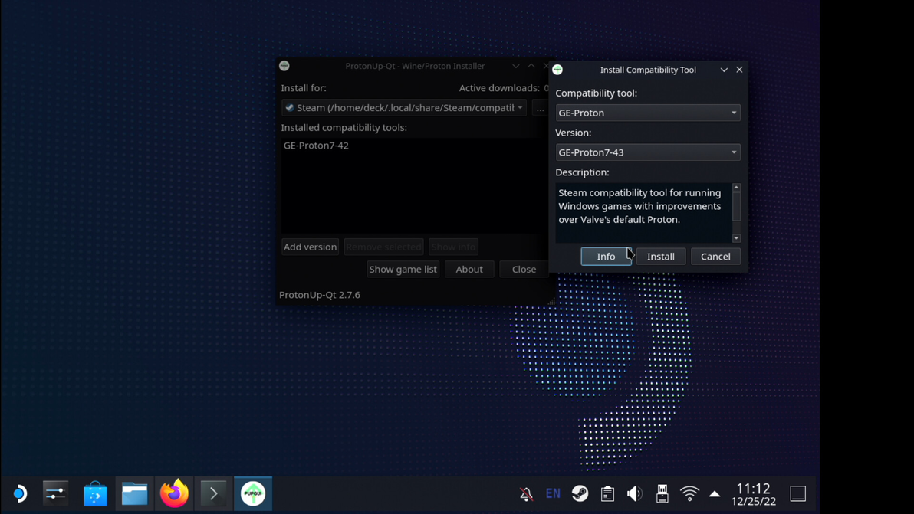Click show desktop button in taskbar
914x514 pixels.
point(798,493)
